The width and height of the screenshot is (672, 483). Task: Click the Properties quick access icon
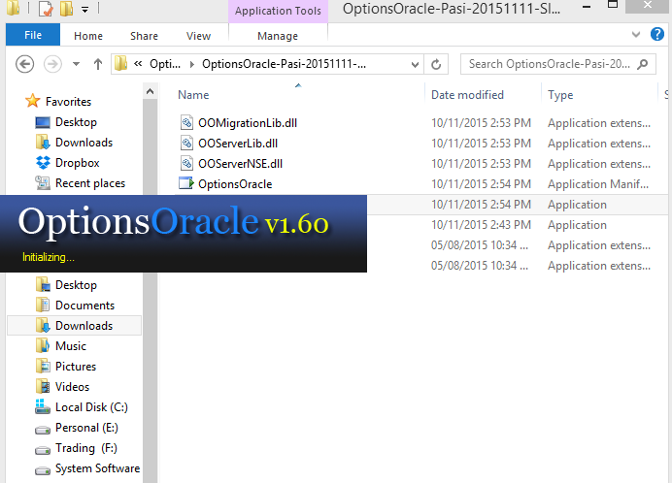46,9
